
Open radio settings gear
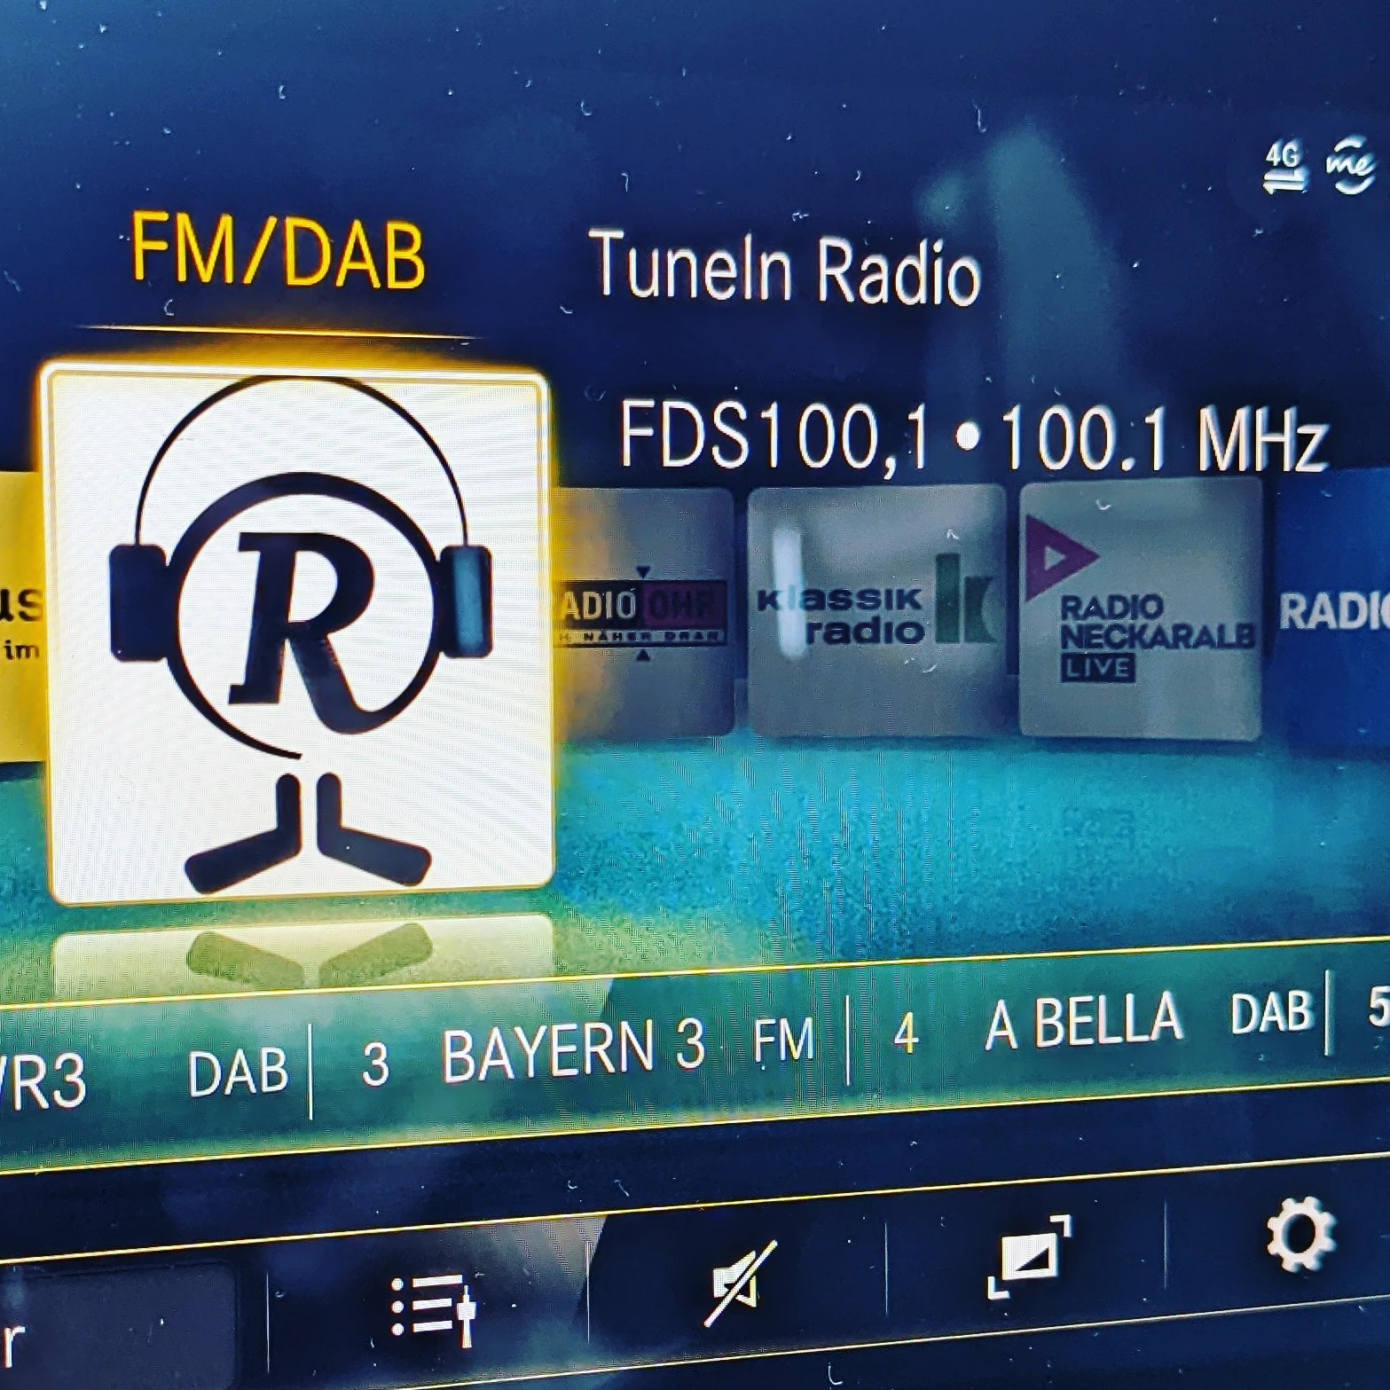tap(1300, 1234)
